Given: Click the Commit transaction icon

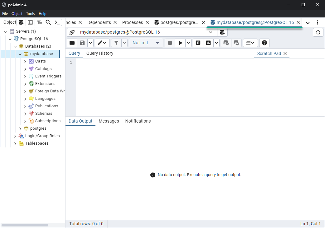Looking at the screenshot, I should point(226,43).
